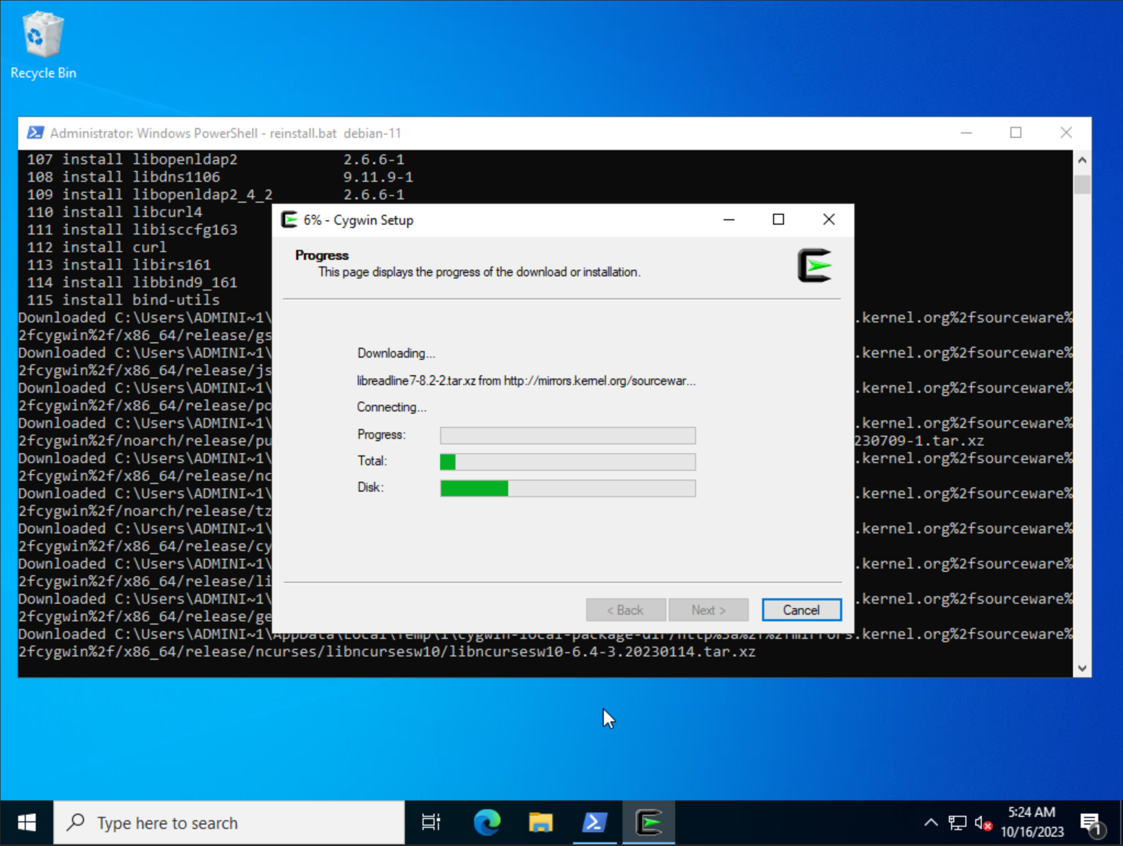1123x846 pixels.
Task: Cancel the Cygwin Setup installation
Action: click(x=801, y=610)
